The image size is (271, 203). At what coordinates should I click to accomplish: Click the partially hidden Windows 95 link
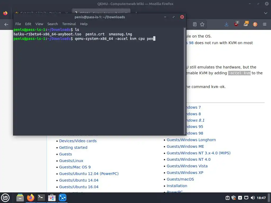tap(195, 127)
